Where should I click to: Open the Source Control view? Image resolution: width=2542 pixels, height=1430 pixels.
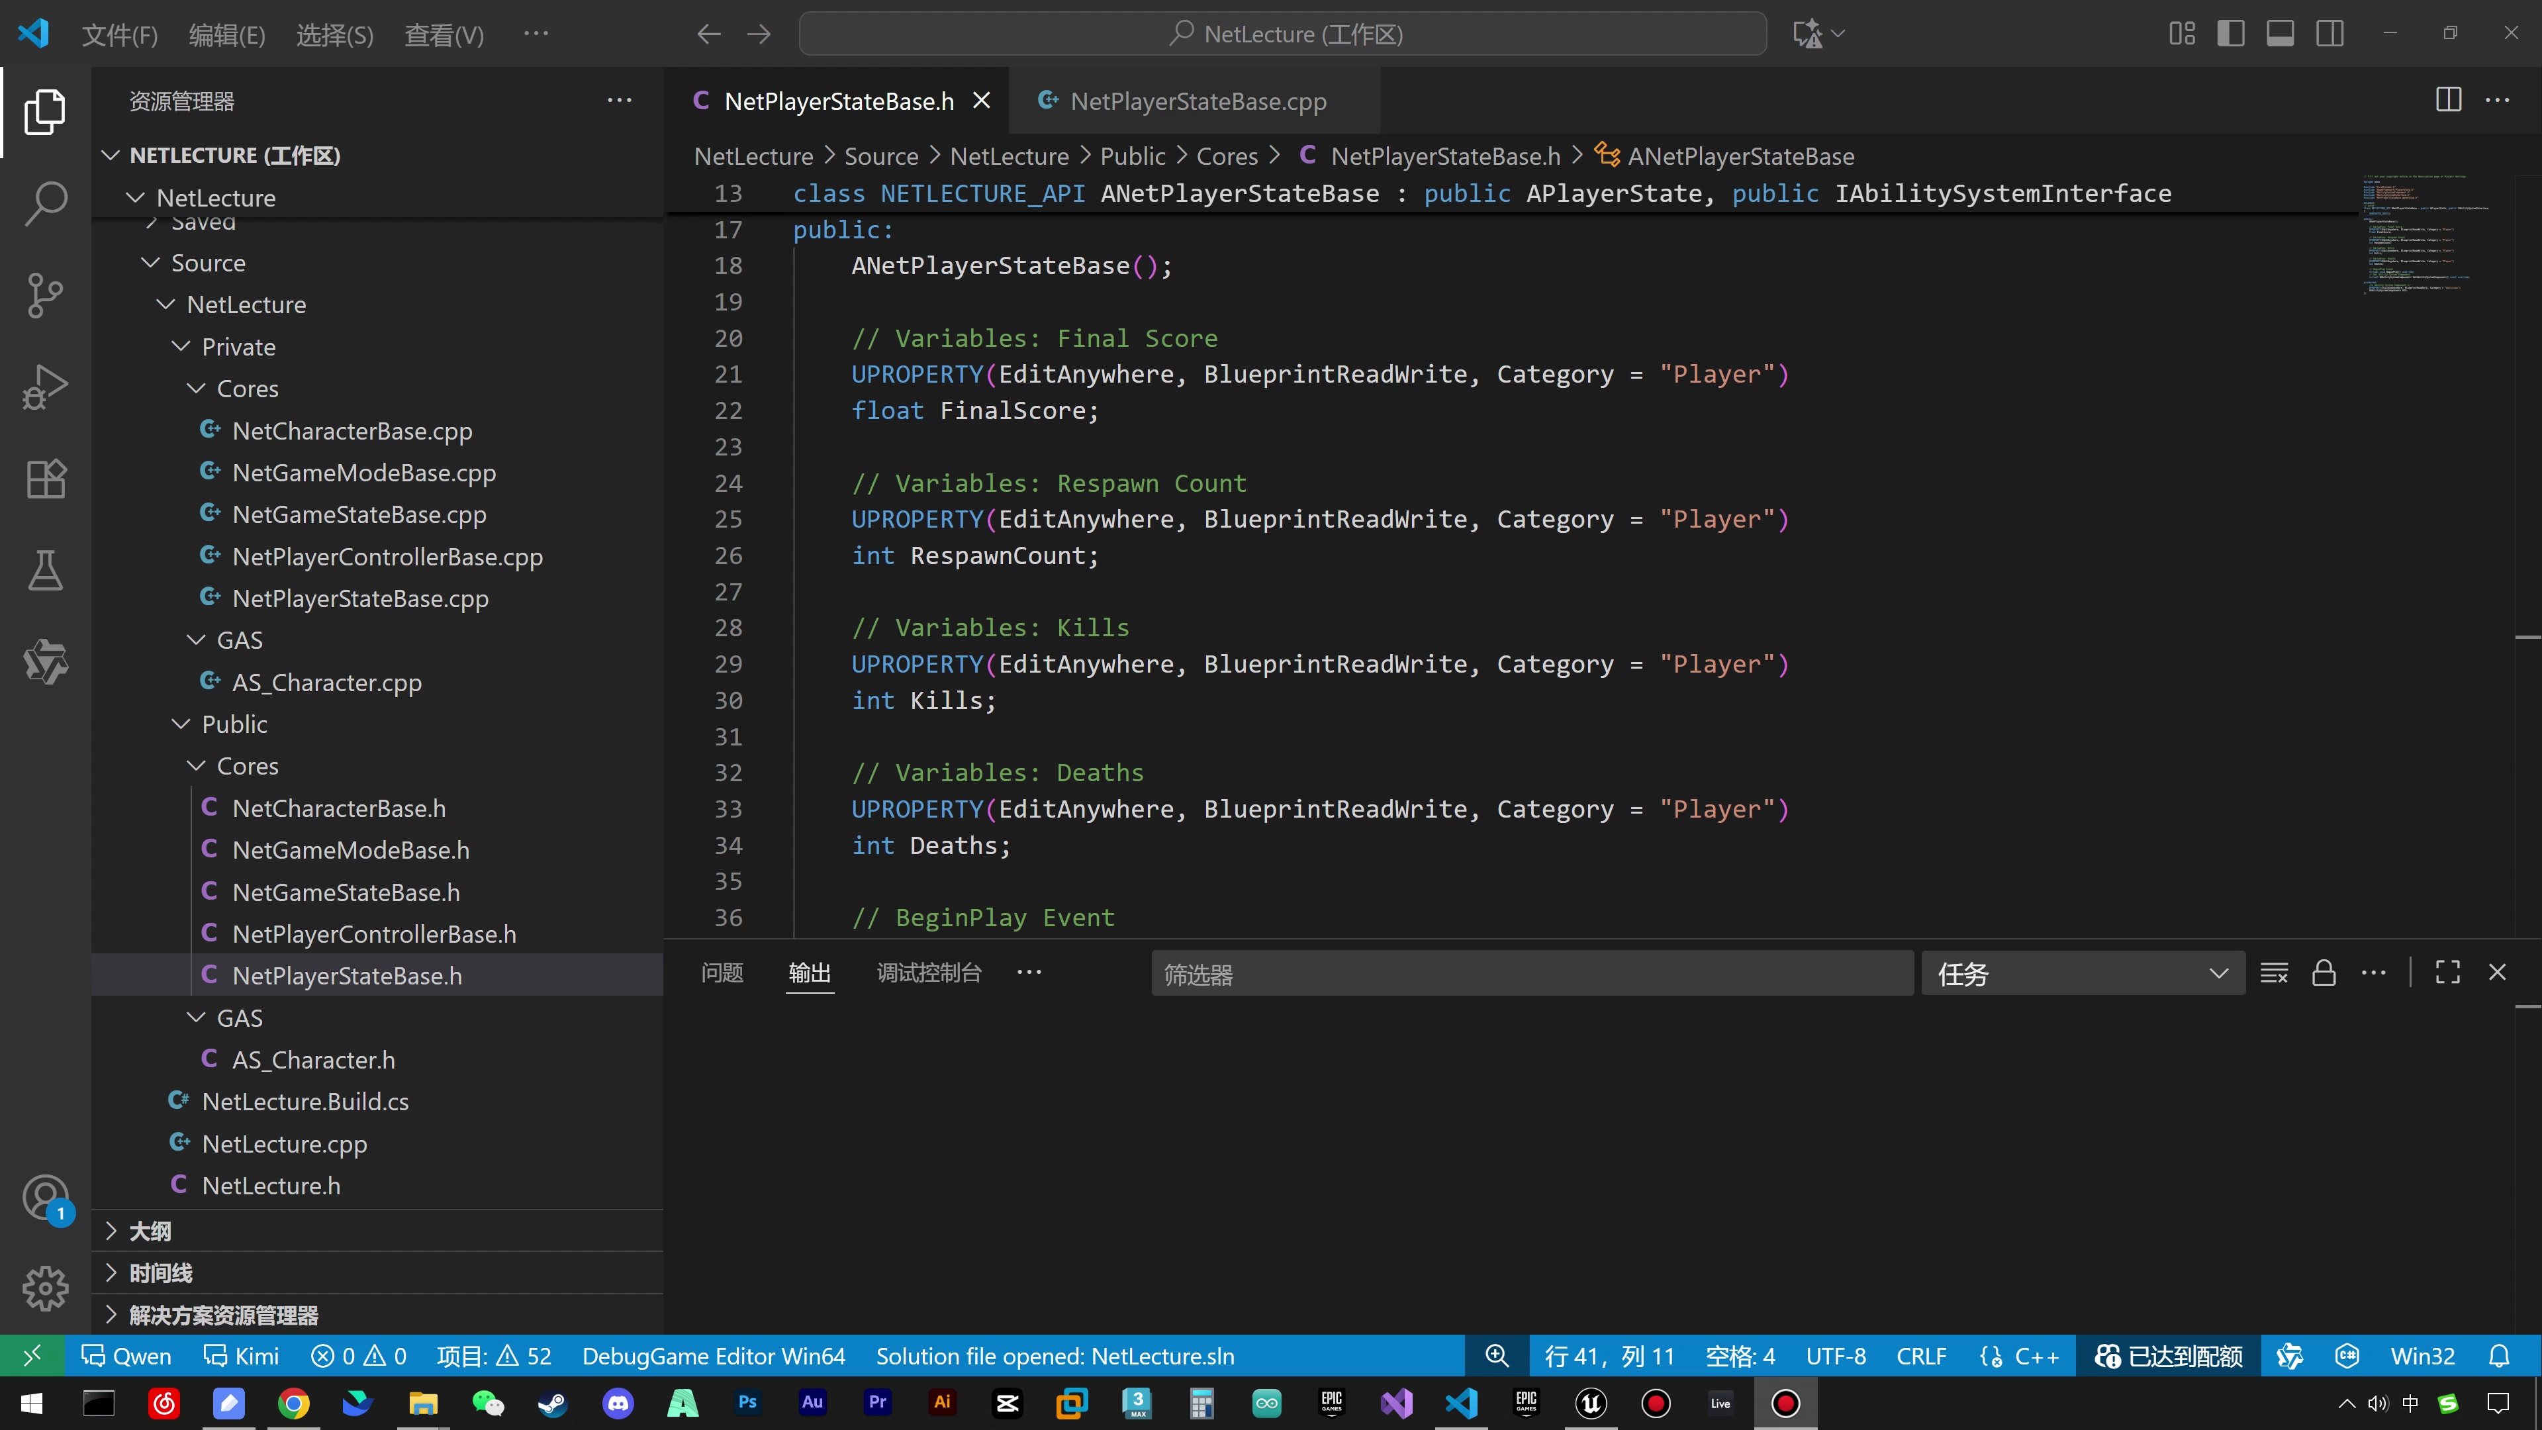click(x=46, y=295)
